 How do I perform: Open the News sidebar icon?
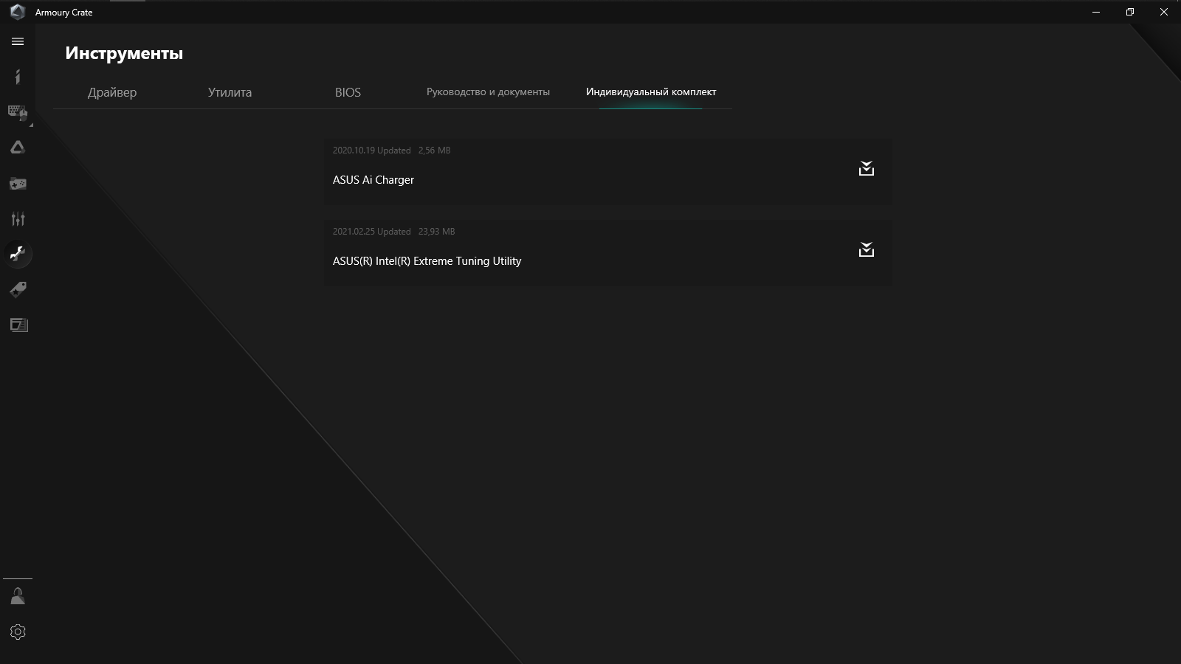click(18, 325)
